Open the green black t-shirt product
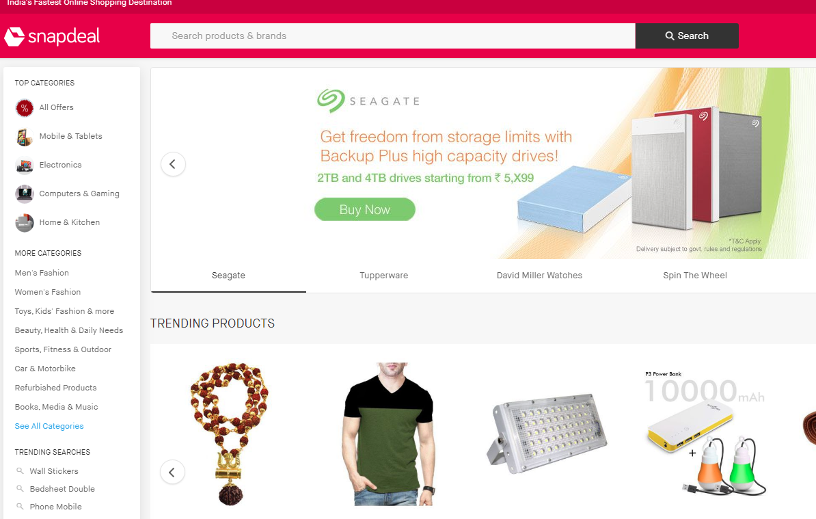This screenshot has height=519, width=816. (388, 434)
